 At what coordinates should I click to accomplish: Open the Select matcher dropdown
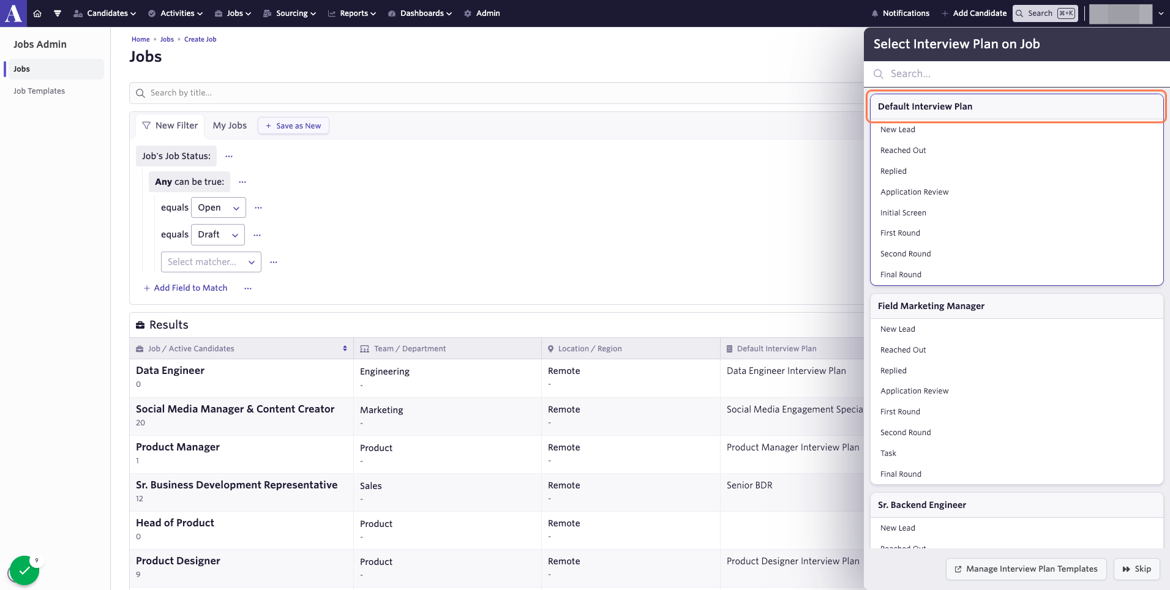point(211,262)
